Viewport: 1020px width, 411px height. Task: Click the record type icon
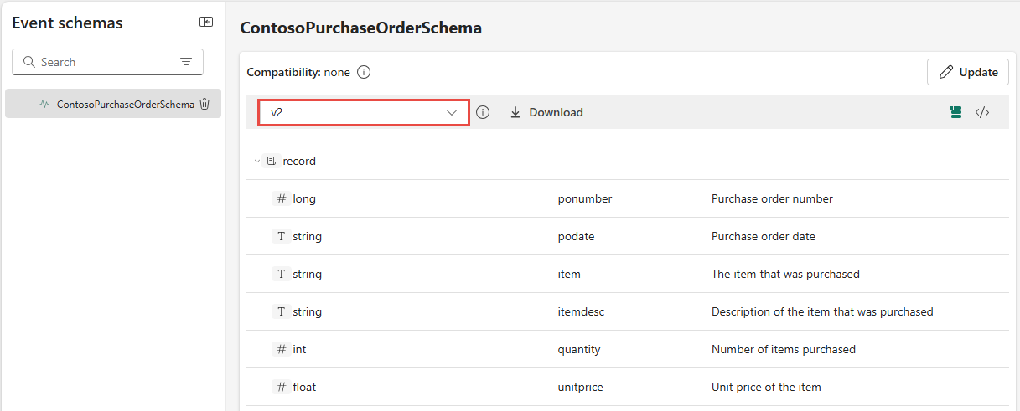(x=272, y=161)
